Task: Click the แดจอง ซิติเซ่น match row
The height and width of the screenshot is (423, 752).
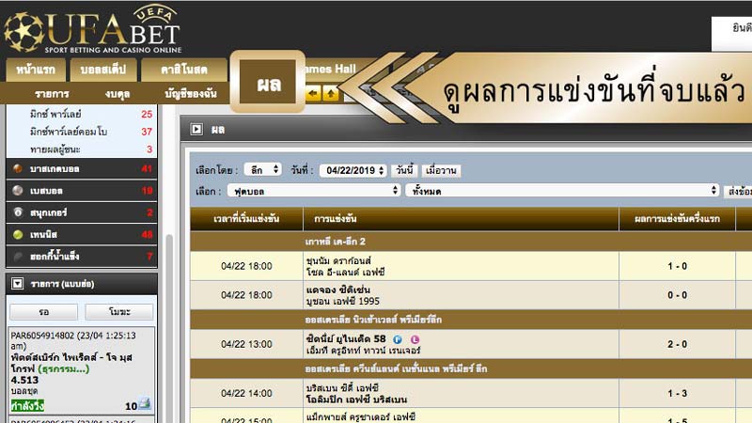Action: (x=471, y=295)
